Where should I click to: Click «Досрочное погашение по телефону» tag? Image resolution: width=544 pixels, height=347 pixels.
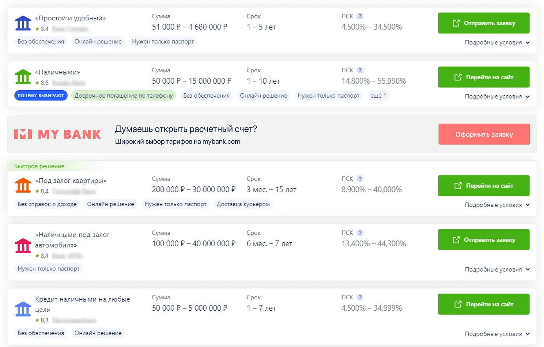(123, 96)
